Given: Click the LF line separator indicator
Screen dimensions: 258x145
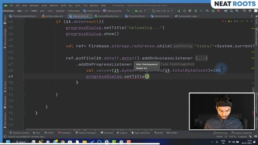Looking at the screenshot, I should coord(226,137).
